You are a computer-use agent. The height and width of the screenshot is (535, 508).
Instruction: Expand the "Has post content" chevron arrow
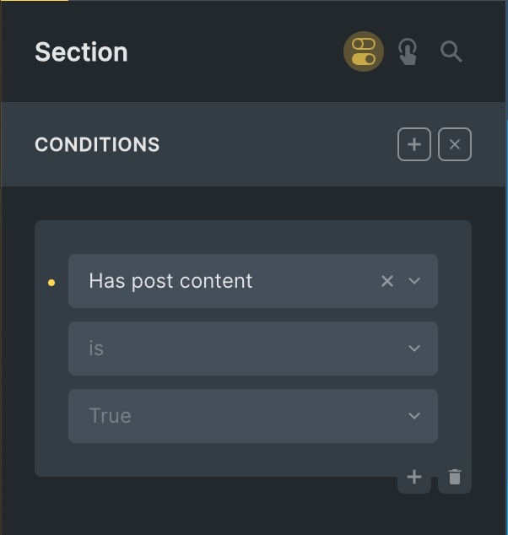pyautogui.click(x=414, y=281)
